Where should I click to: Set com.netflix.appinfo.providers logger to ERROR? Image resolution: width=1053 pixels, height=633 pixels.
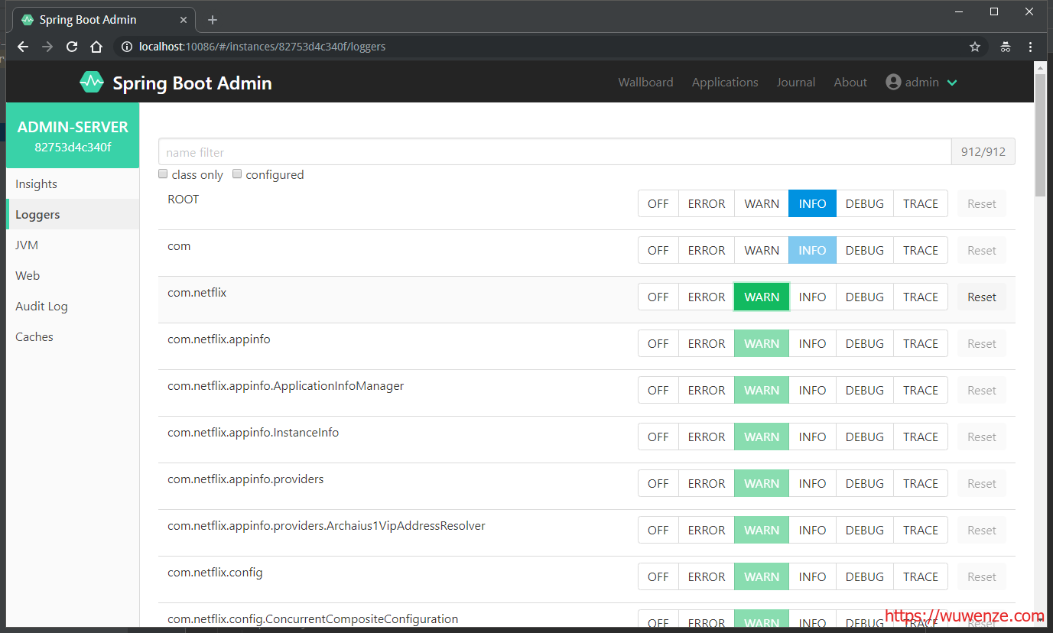click(x=707, y=483)
